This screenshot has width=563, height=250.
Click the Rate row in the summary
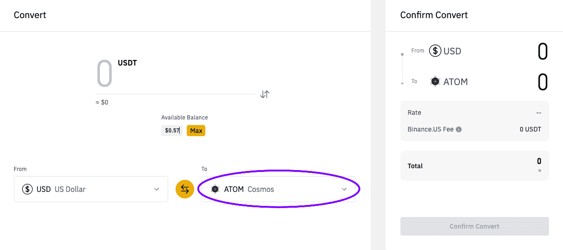pyautogui.click(x=474, y=112)
